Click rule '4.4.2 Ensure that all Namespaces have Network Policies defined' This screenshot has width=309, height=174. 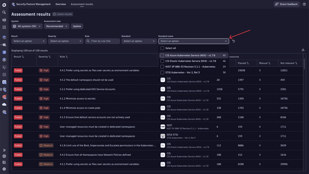pyautogui.click(x=95, y=155)
